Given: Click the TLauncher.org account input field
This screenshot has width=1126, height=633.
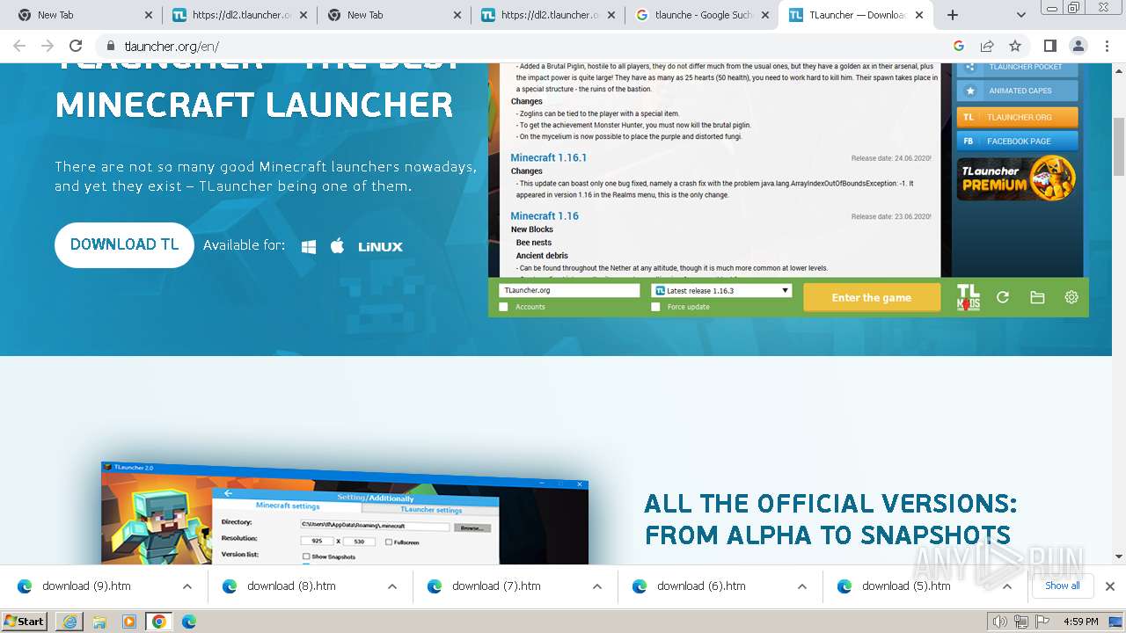Looking at the screenshot, I should [x=569, y=290].
